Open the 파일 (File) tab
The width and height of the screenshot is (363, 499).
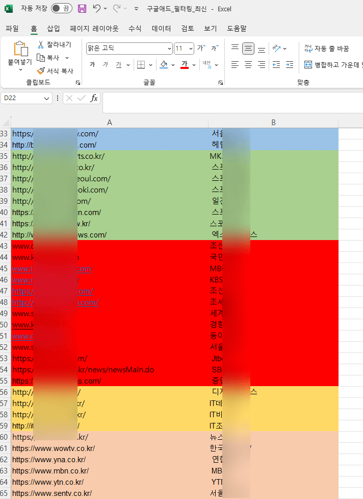pos(12,28)
